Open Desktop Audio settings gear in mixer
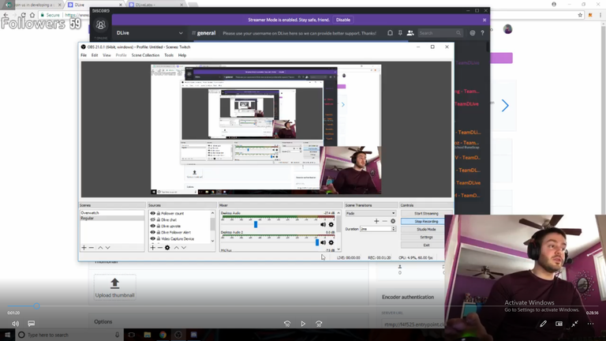This screenshot has width=606, height=341. pos(331,224)
